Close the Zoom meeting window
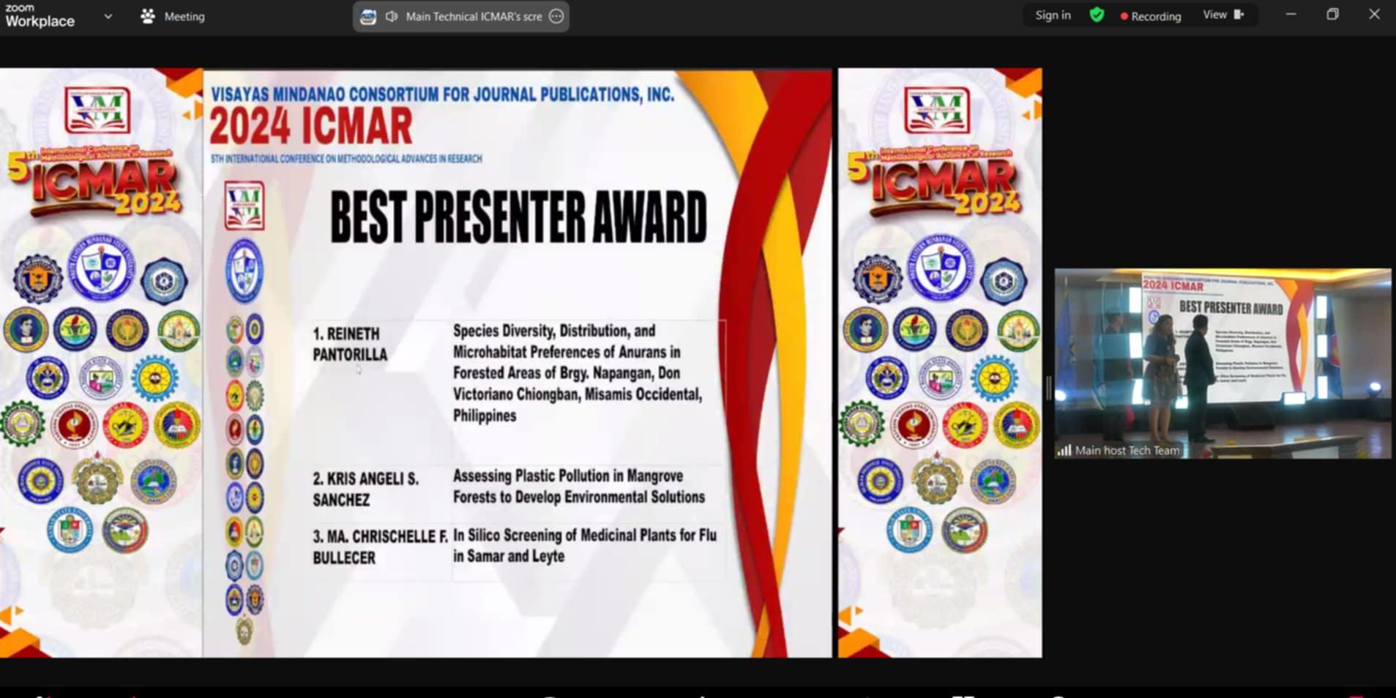 pos(1374,15)
